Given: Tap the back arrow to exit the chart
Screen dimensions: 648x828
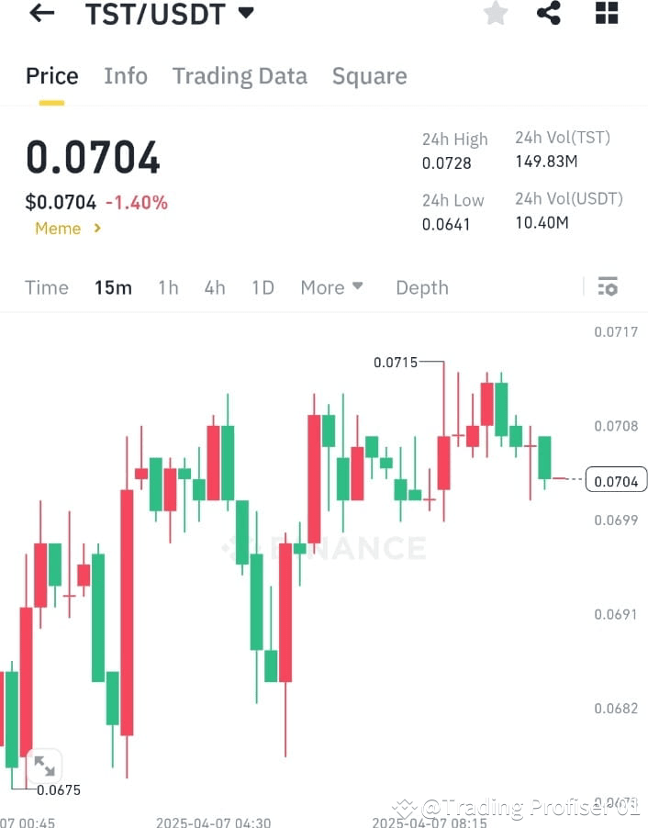Looking at the screenshot, I should pyautogui.click(x=40, y=14).
